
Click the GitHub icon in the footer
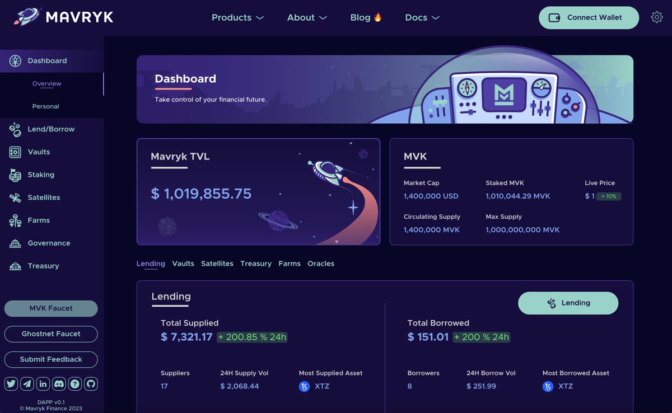point(91,383)
